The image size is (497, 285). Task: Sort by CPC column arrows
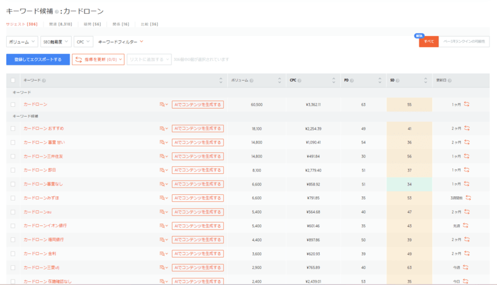click(334, 81)
